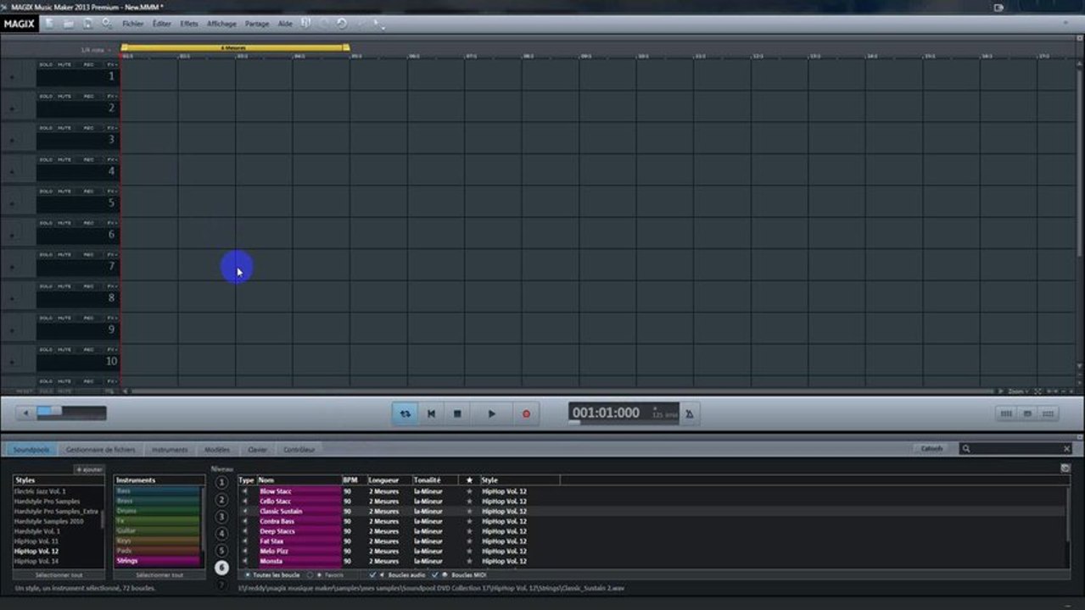Click the ajouter button above Styles
This screenshot has width=1085, height=610.
[89, 469]
